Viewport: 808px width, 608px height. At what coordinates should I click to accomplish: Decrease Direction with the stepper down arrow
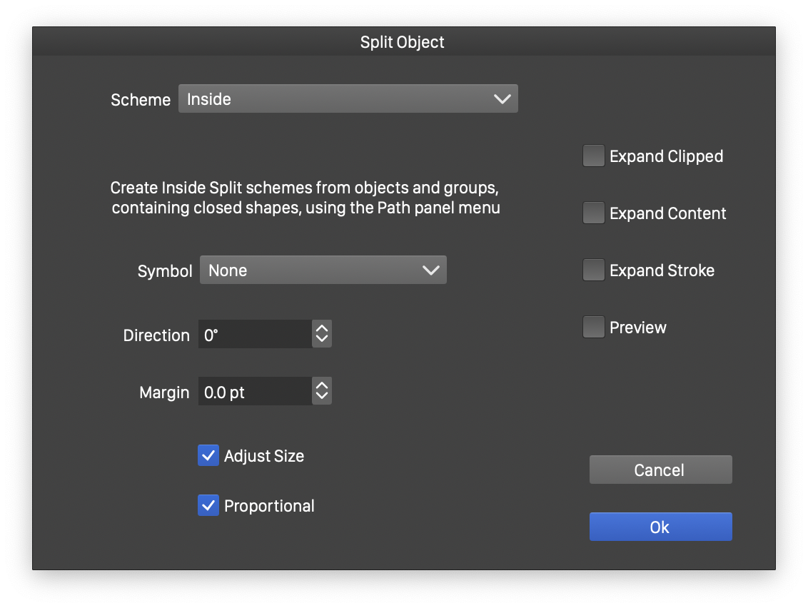click(x=322, y=340)
